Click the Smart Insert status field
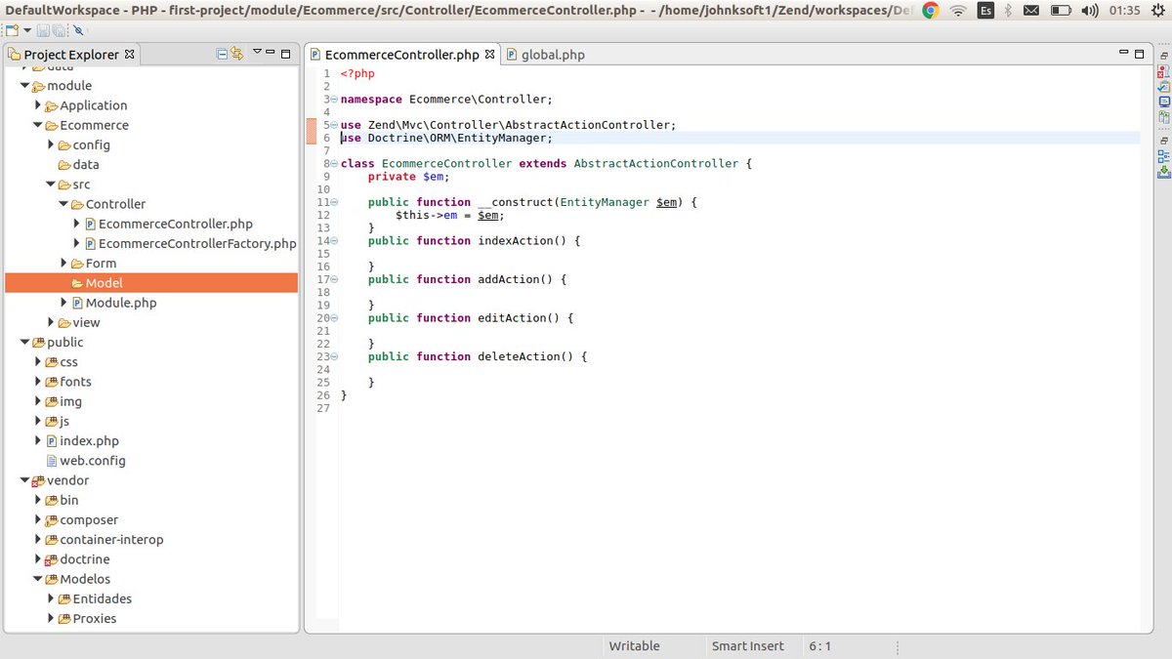 [748, 646]
